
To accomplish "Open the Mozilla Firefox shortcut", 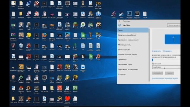I will 44,37.
